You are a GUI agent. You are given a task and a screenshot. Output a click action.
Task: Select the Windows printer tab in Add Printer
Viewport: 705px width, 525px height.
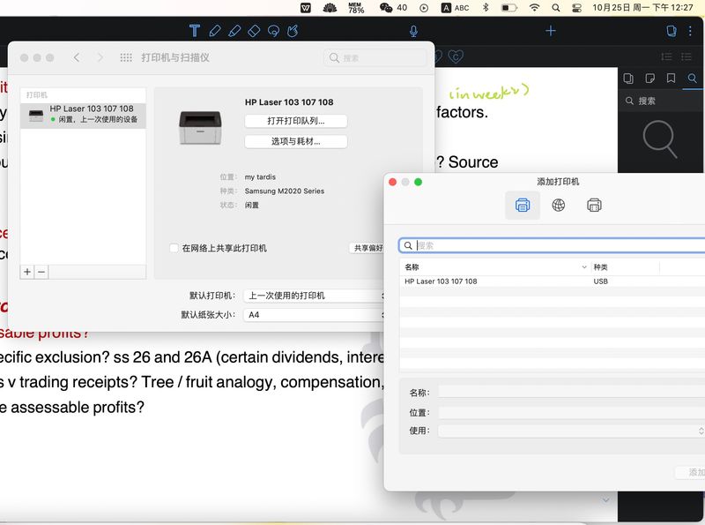[594, 206]
